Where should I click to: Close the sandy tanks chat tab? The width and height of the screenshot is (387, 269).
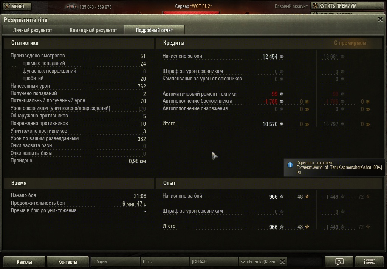click(x=283, y=261)
